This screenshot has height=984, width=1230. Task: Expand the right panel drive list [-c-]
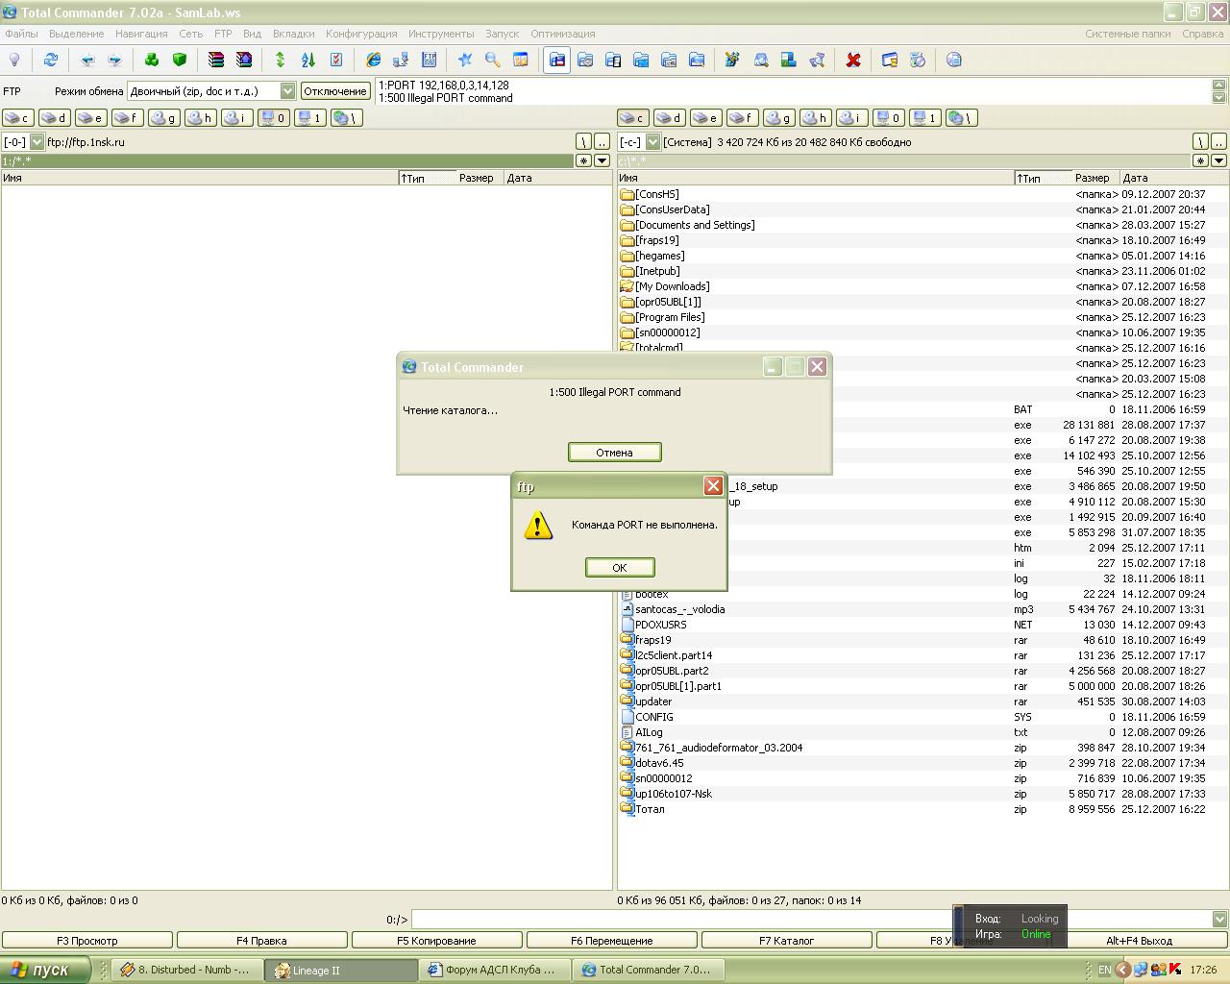tap(652, 142)
